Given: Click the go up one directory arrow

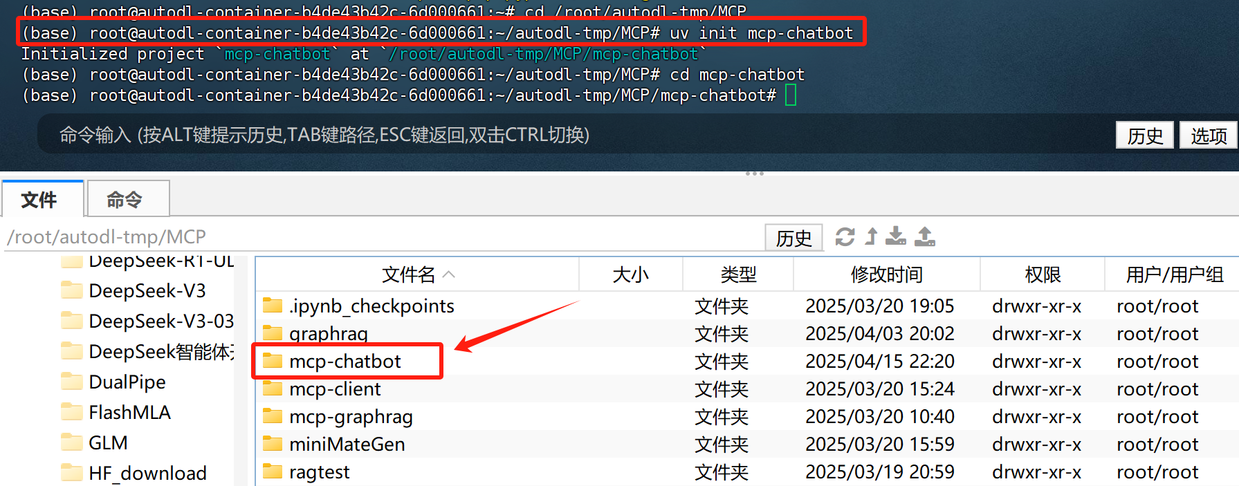Looking at the screenshot, I should tap(872, 236).
